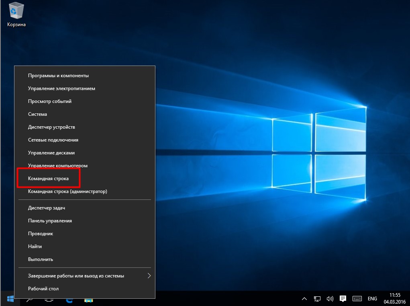Open 'Управление дисками' menu entry
The width and height of the screenshot is (410, 306).
tap(51, 153)
